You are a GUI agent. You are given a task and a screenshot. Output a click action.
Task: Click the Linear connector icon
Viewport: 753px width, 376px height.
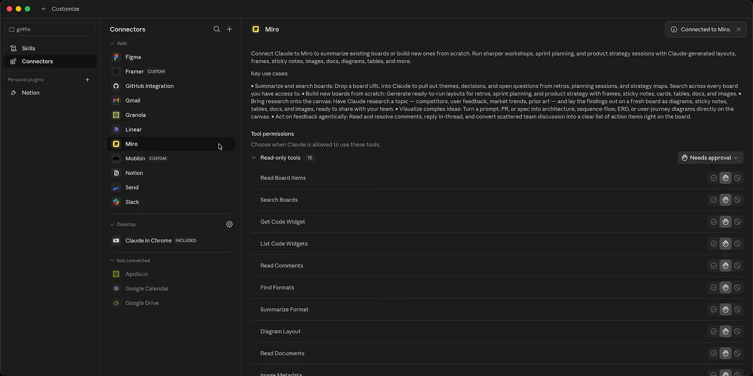(116, 130)
